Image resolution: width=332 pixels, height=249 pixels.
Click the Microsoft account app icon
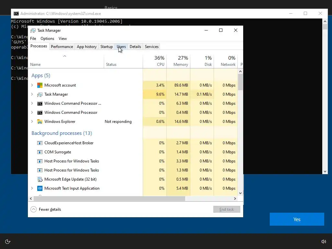click(40, 85)
